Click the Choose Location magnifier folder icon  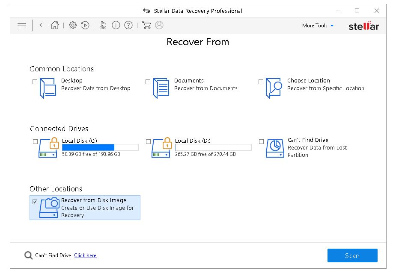pyautogui.click(x=274, y=88)
